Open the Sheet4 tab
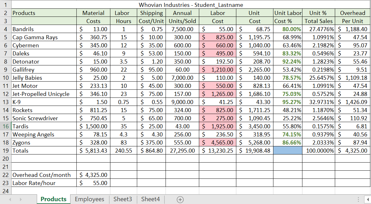Image resolution: width=371 pixels, height=204 pixels. tap(150, 199)
